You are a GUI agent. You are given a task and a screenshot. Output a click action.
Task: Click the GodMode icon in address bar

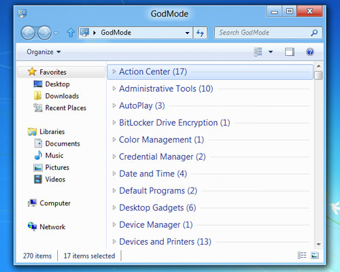(x=85, y=33)
